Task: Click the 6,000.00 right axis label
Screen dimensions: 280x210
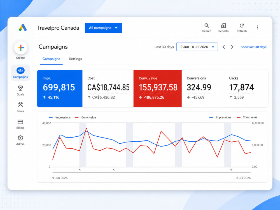Action: tap(257, 145)
